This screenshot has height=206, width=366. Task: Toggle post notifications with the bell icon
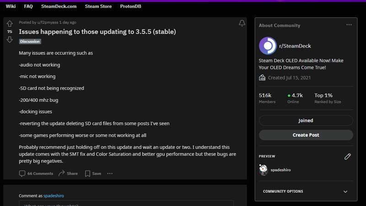pyautogui.click(x=242, y=23)
